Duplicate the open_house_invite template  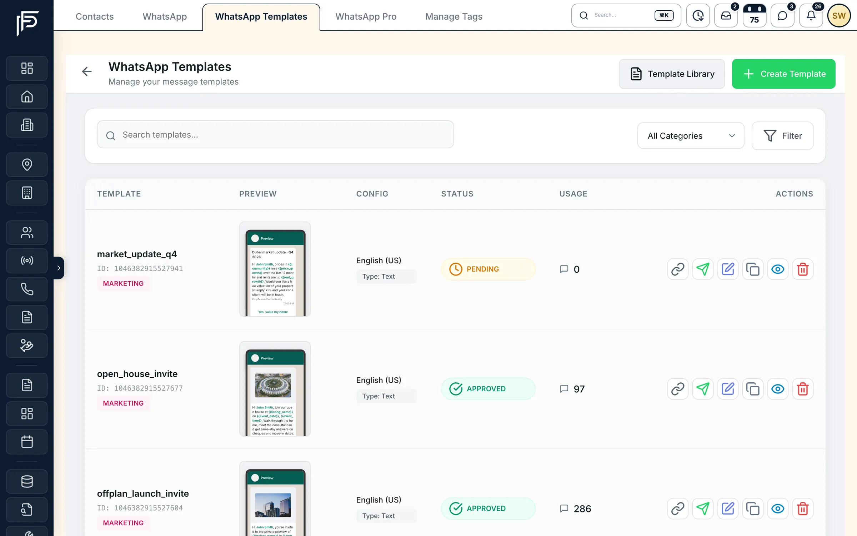tap(753, 389)
